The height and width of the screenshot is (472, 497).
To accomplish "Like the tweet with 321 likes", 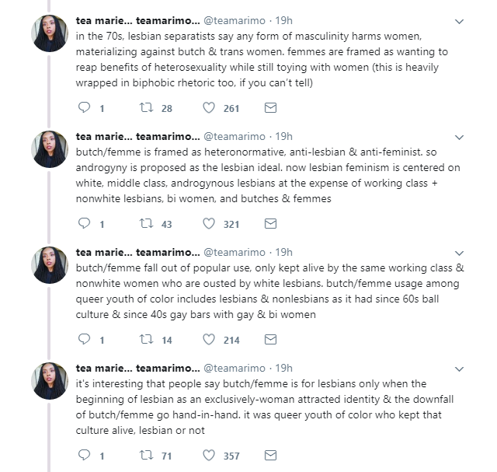I will (x=209, y=224).
